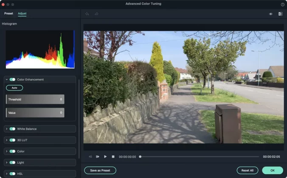This screenshot has height=178, width=287.
Task: Toggle White Balance switch off
Action: pos(12,129)
